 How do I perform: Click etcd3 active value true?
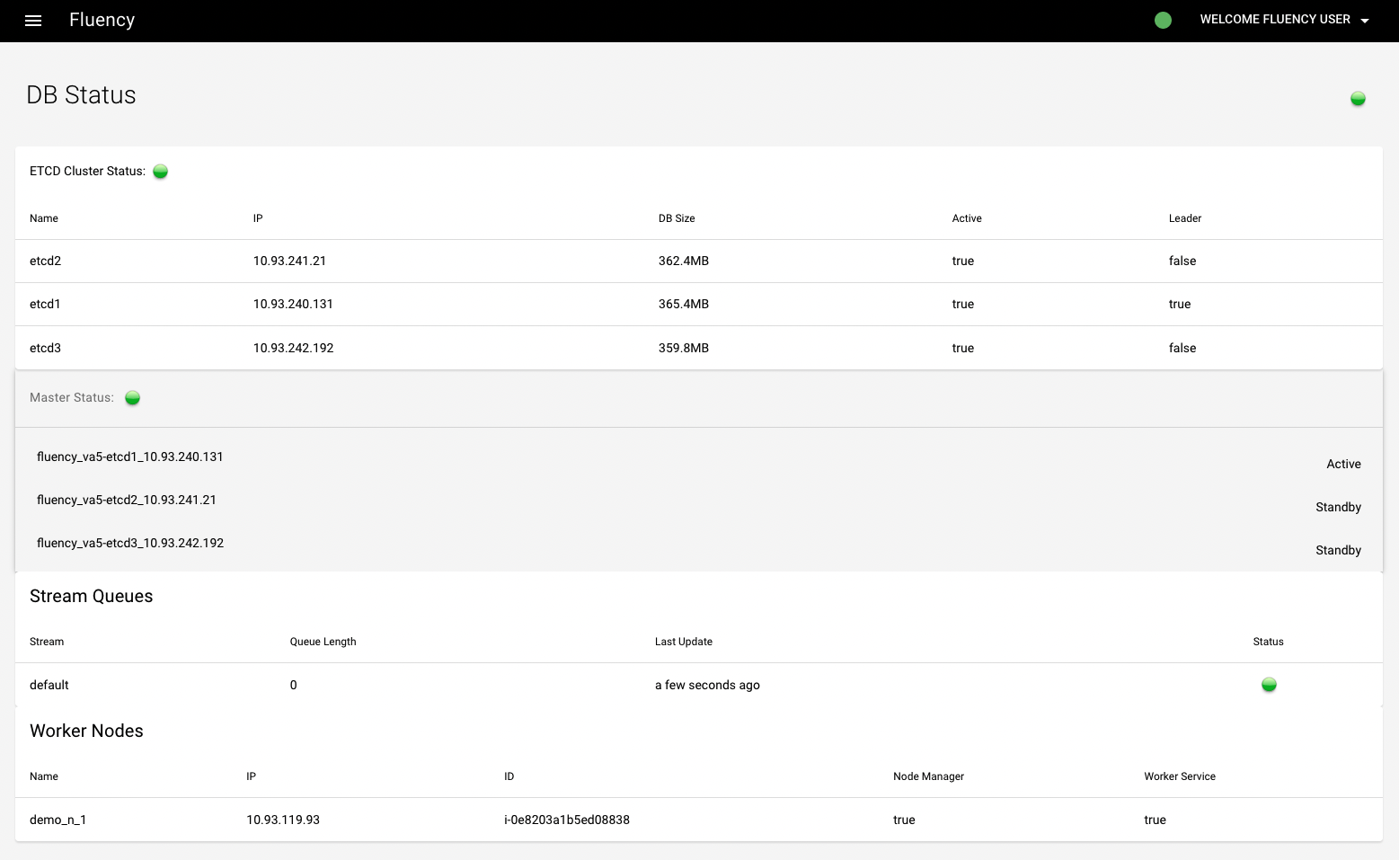coord(963,348)
